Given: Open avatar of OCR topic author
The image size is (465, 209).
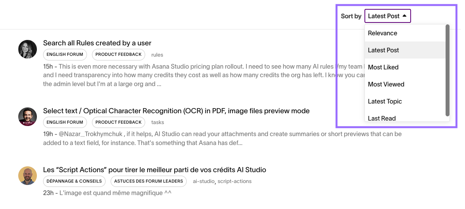Looking at the screenshot, I should (x=28, y=117).
